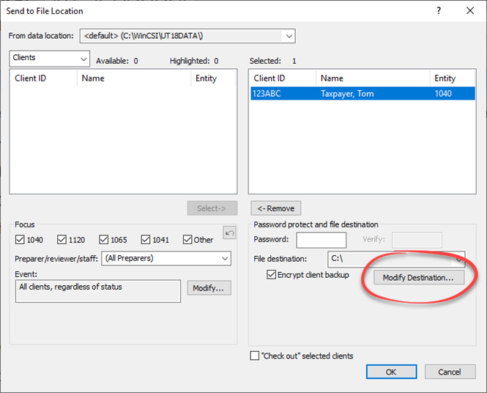Confirm with the OK button
This screenshot has height=393, width=487.
click(391, 372)
